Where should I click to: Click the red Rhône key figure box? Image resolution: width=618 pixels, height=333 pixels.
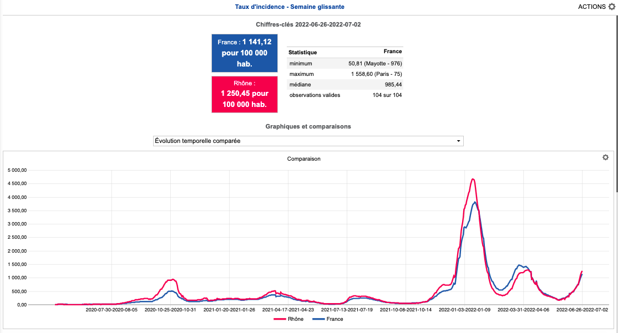tap(245, 94)
